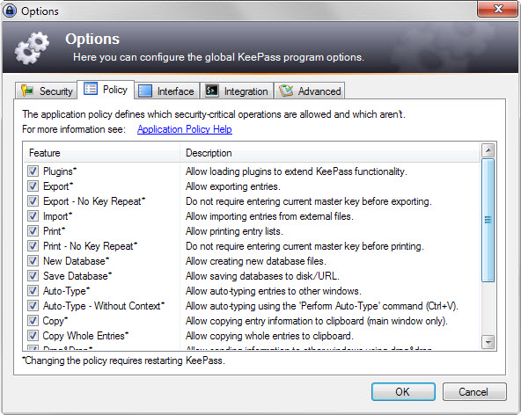521x415 pixels.
Task: Toggle the Copy Whole Entries checkbox
Action: point(33,335)
